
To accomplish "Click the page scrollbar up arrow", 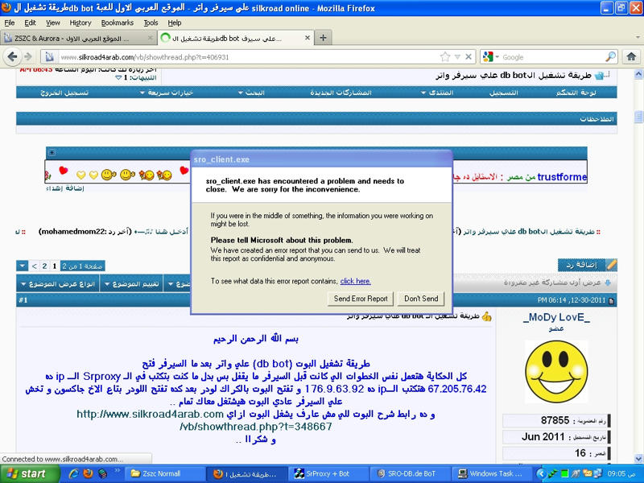I will [638, 74].
